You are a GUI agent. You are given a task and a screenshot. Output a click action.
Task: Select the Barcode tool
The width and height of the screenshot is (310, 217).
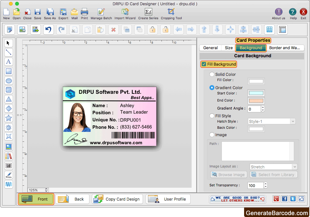click(x=8, y=166)
